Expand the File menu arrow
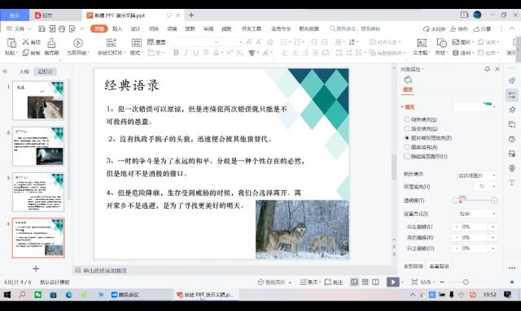The height and width of the screenshot is (311, 521). 29,29
